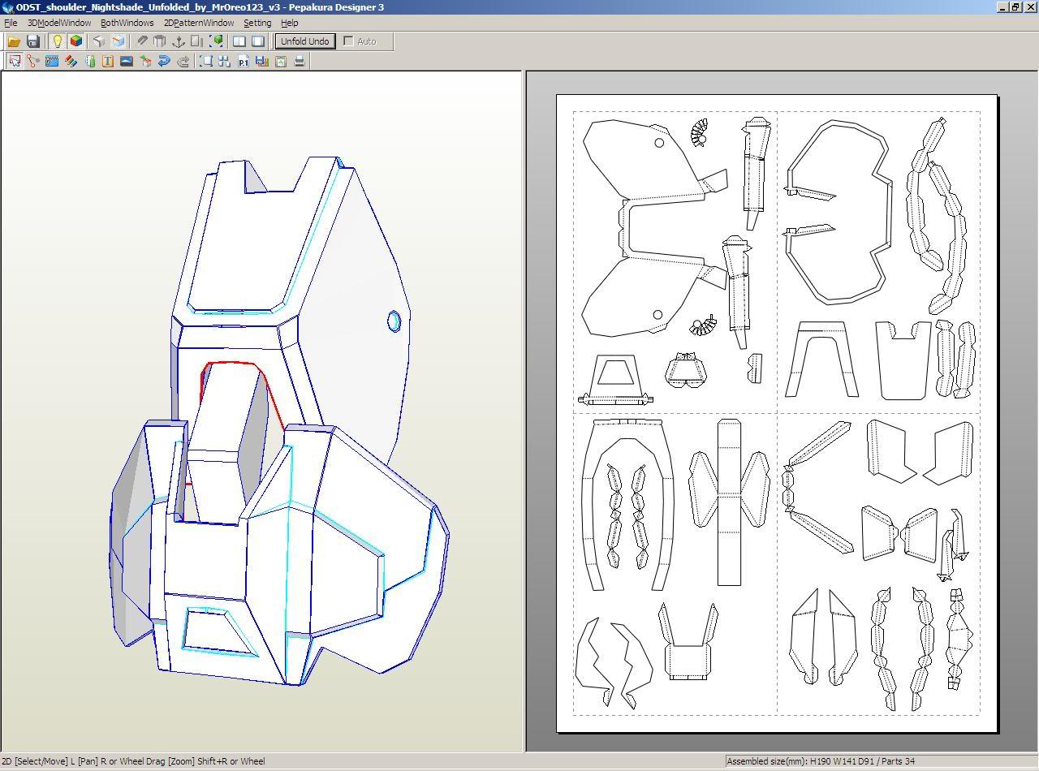This screenshot has height=771, width=1039.
Task: Open the Setting menu
Action: pyautogui.click(x=257, y=23)
